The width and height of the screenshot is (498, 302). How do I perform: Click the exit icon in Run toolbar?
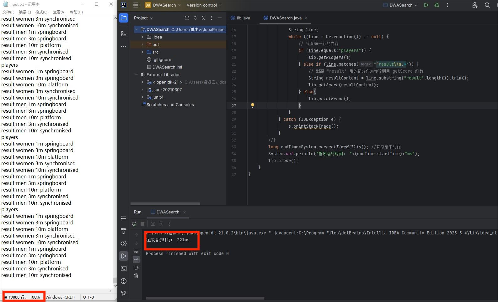click(x=161, y=224)
